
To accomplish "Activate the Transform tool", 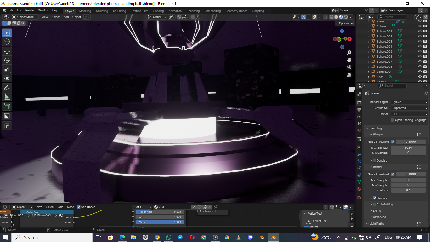I will pos(7,78).
